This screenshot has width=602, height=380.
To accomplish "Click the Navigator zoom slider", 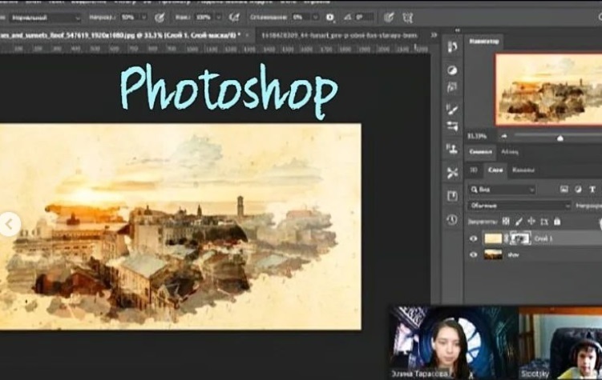I will (x=560, y=137).
